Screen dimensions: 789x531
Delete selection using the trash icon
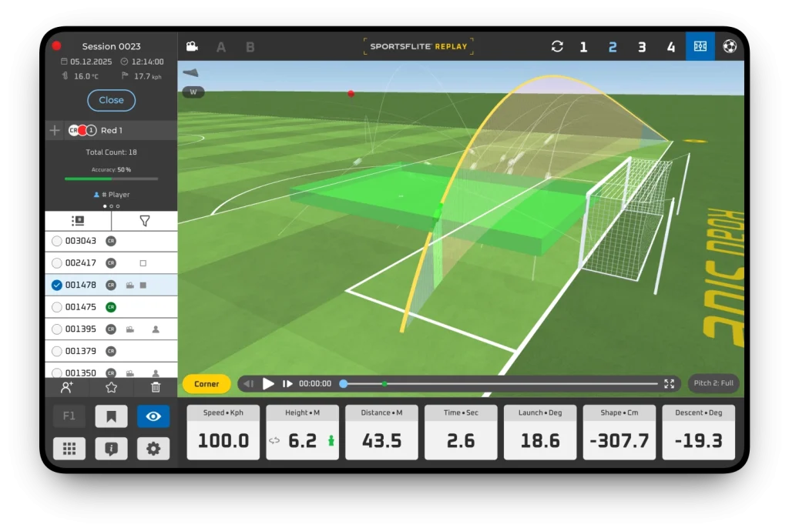tap(156, 388)
